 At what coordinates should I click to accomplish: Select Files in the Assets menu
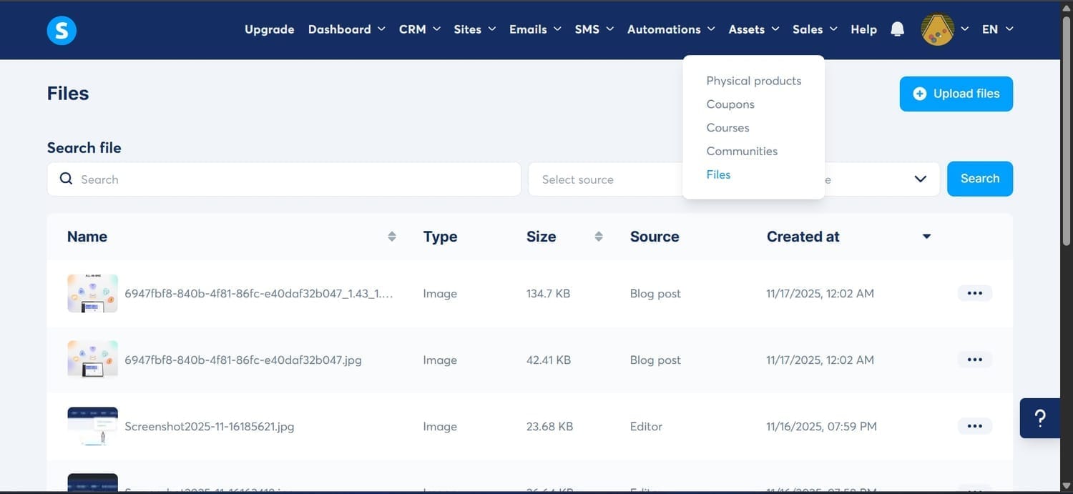click(x=717, y=174)
